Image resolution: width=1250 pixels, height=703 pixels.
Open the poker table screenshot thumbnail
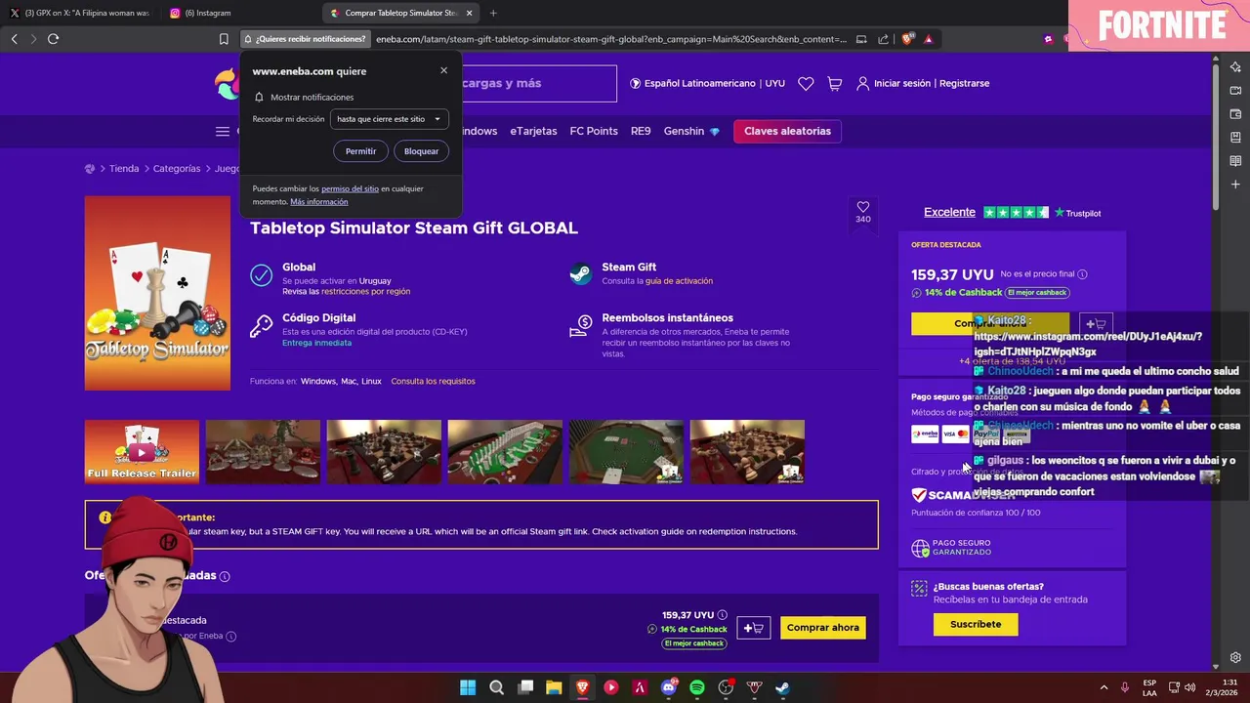626,452
